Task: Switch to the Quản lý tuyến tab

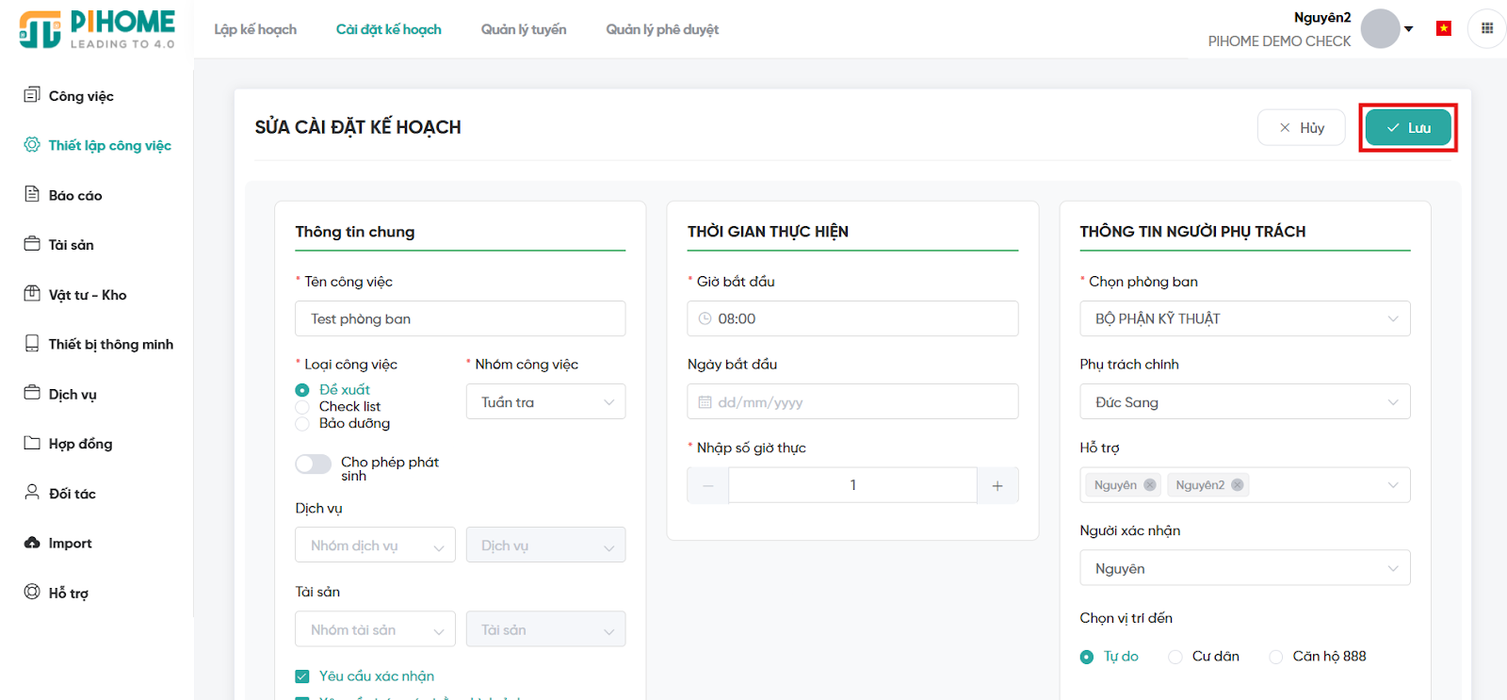Action: tap(524, 29)
